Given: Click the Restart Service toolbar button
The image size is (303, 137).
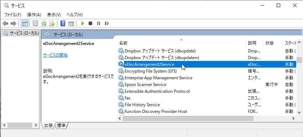Looking at the screenshot, I should (107, 23).
